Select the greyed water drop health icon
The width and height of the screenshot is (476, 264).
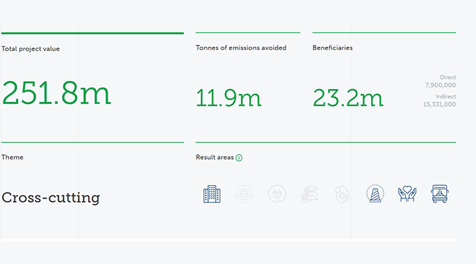(x=342, y=194)
